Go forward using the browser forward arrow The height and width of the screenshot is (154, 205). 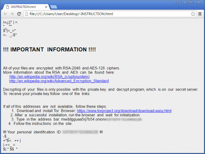pos(12,14)
